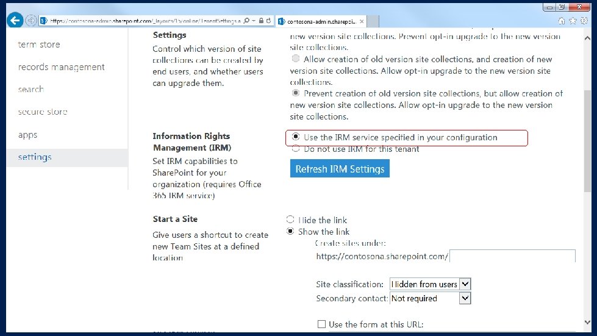Click the scrollbar up arrow
The image size is (597, 336).
click(x=587, y=38)
